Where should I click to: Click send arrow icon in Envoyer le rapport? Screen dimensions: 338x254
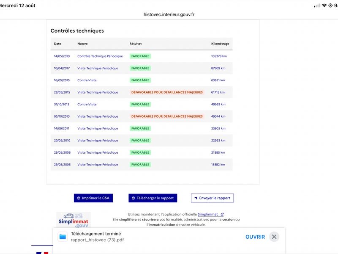[196, 198]
